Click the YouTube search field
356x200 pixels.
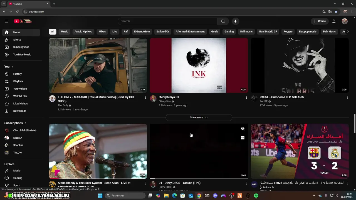(167, 21)
